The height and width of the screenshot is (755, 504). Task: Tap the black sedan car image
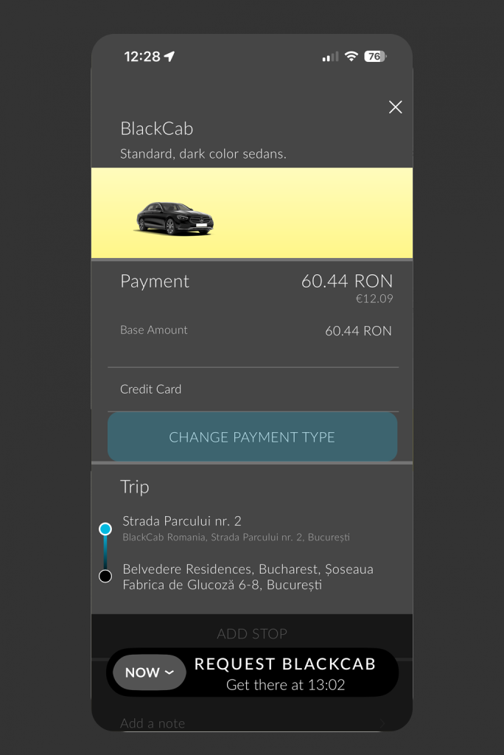click(175, 218)
